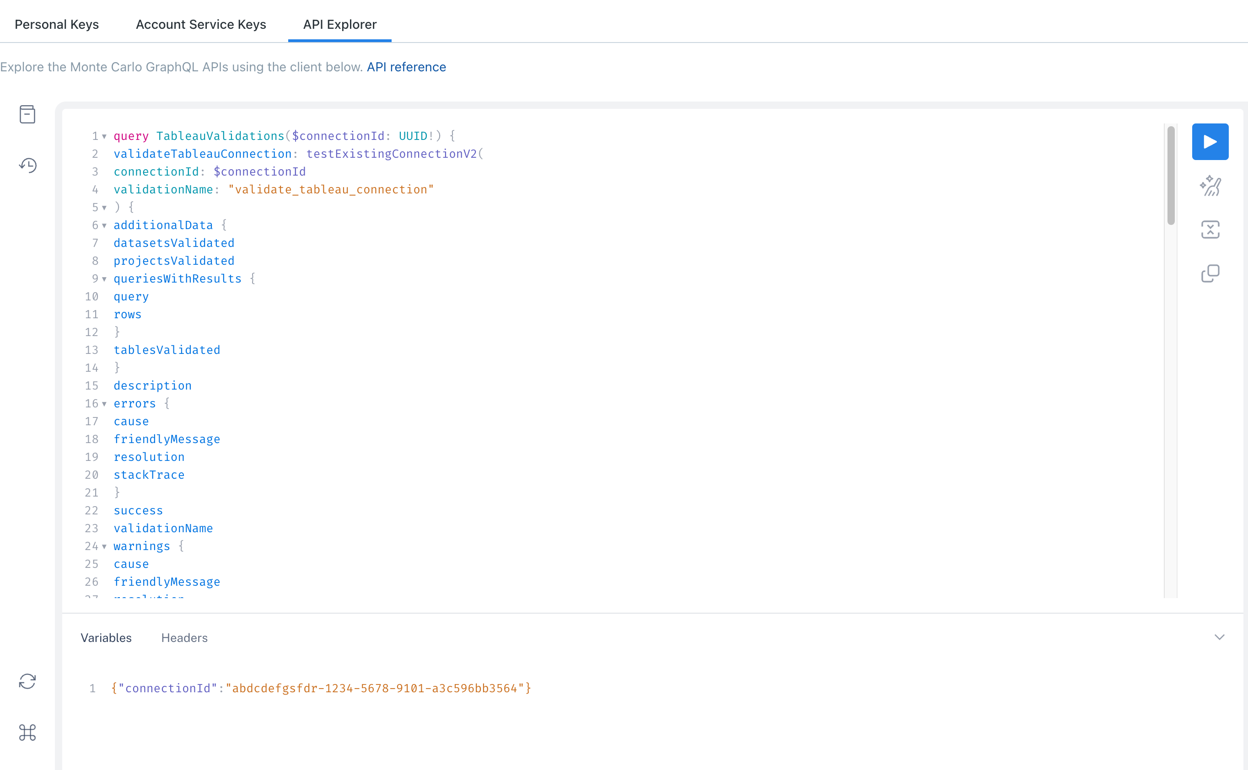Collapse the additionalData block

point(104,225)
